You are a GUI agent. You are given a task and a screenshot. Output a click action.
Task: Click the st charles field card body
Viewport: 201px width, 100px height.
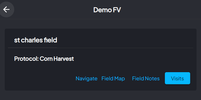[100, 60]
